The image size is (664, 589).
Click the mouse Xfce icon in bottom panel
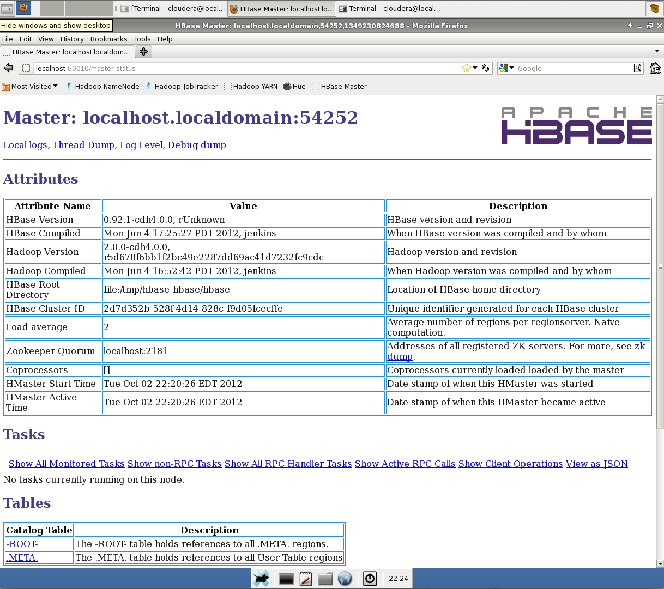pyautogui.click(x=261, y=578)
